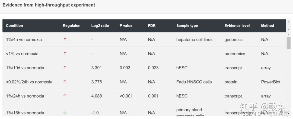Select the hepatoma cell lines cell
This screenshot has width=293, height=119.
point(194,39)
